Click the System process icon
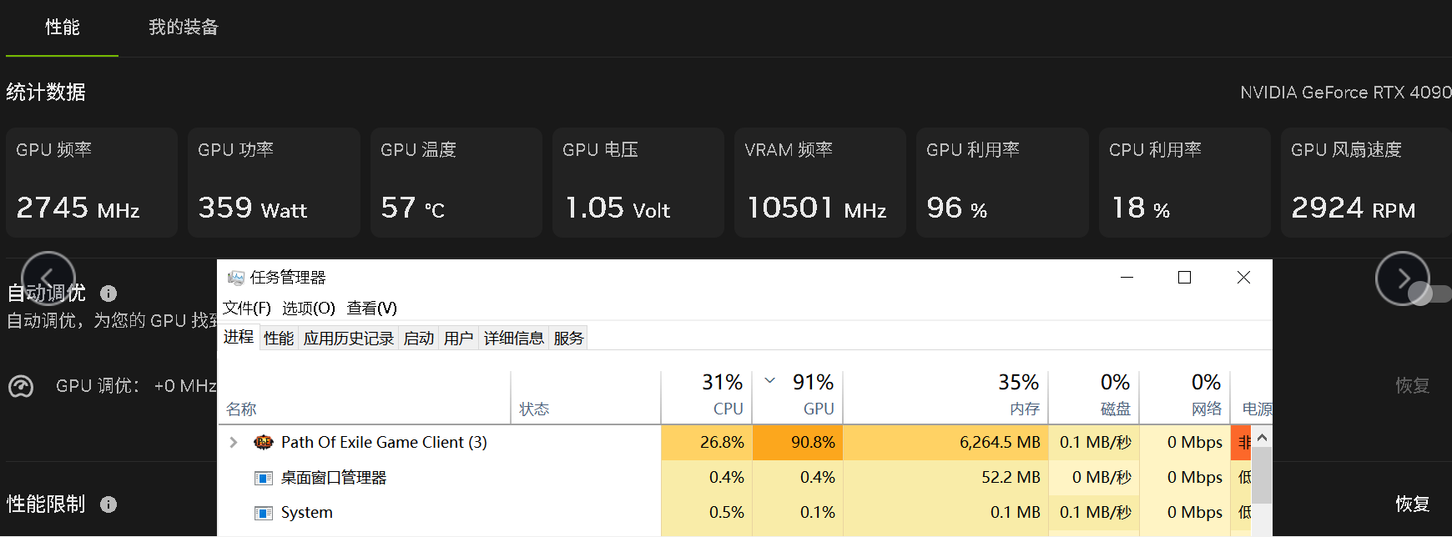This screenshot has width=1452, height=537. click(x=264, y=513)
